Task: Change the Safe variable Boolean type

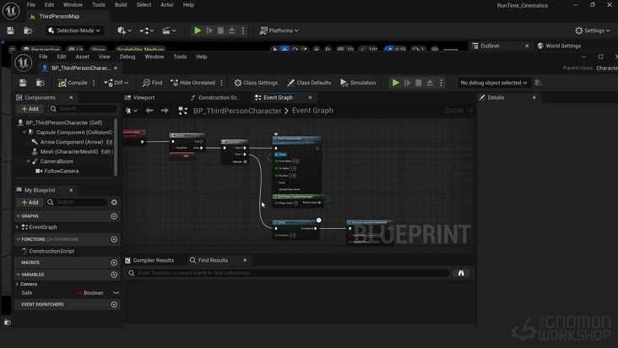Action: pyautogui.click(x=90, y=293)
